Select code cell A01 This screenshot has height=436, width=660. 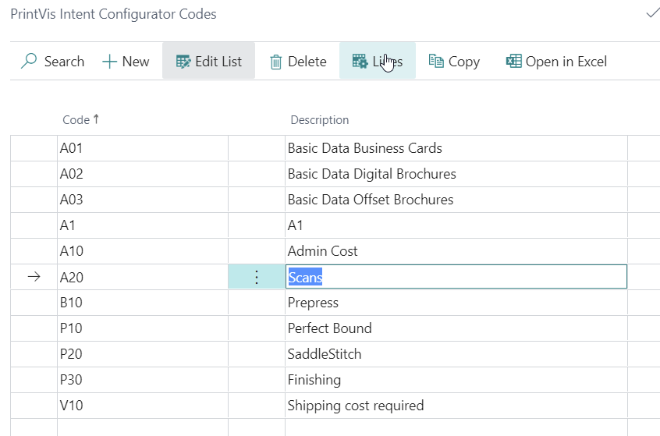(143, 148)
